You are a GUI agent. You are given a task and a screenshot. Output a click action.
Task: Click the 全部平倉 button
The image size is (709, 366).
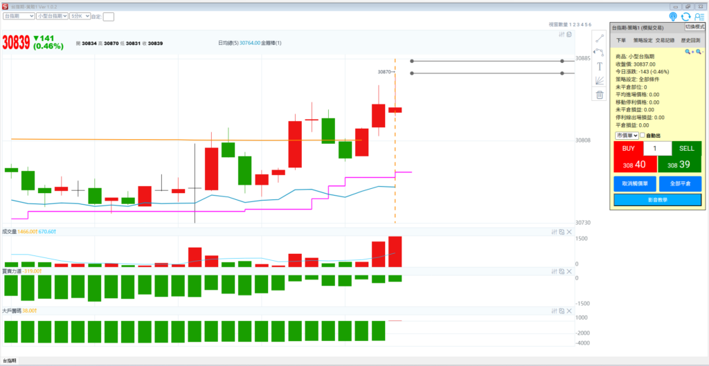[x=680, y=184]
